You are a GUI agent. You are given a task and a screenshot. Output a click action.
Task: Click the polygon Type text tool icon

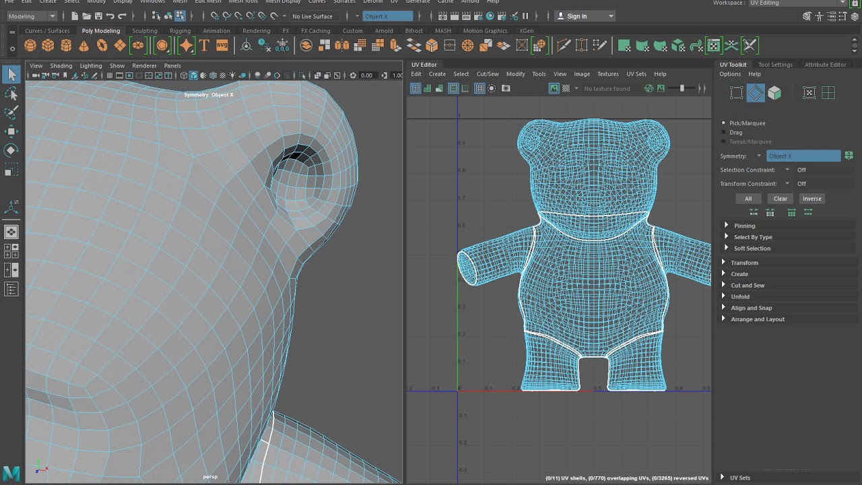click(x=204, y=46)
